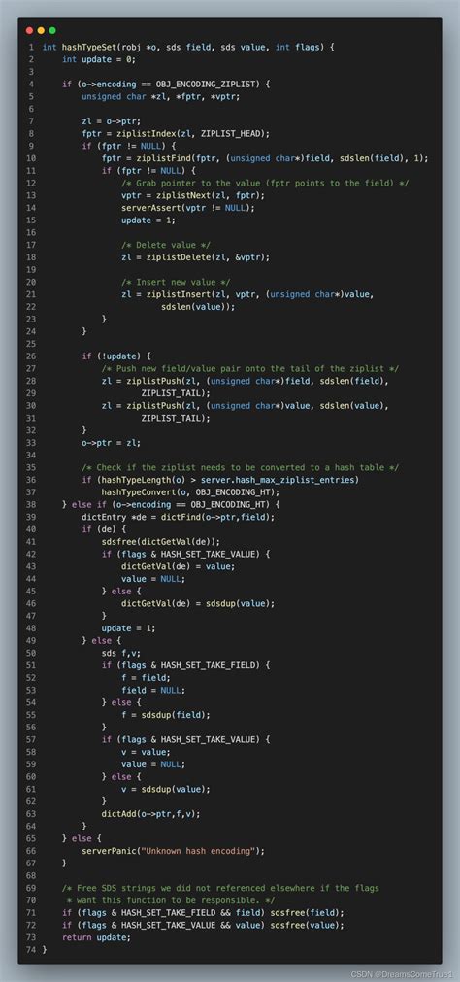Click HASH_SET_TAKE_FIELD on line 51
The height and width of the screenshot is (982, 460).
click(209, 664)
